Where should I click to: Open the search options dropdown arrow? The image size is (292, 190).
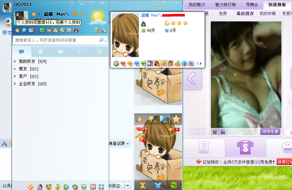105,40
